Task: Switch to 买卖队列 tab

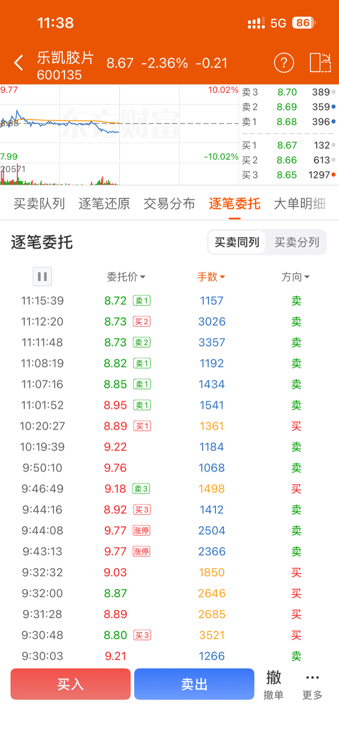Action: pos(39,204)
